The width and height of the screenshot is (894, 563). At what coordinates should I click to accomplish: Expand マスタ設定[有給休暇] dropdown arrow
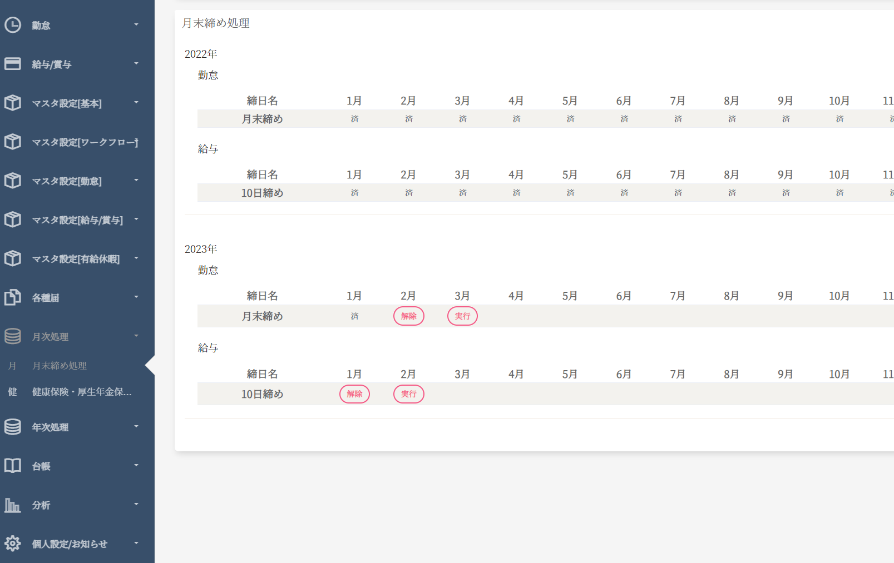[x=136, y=258]
